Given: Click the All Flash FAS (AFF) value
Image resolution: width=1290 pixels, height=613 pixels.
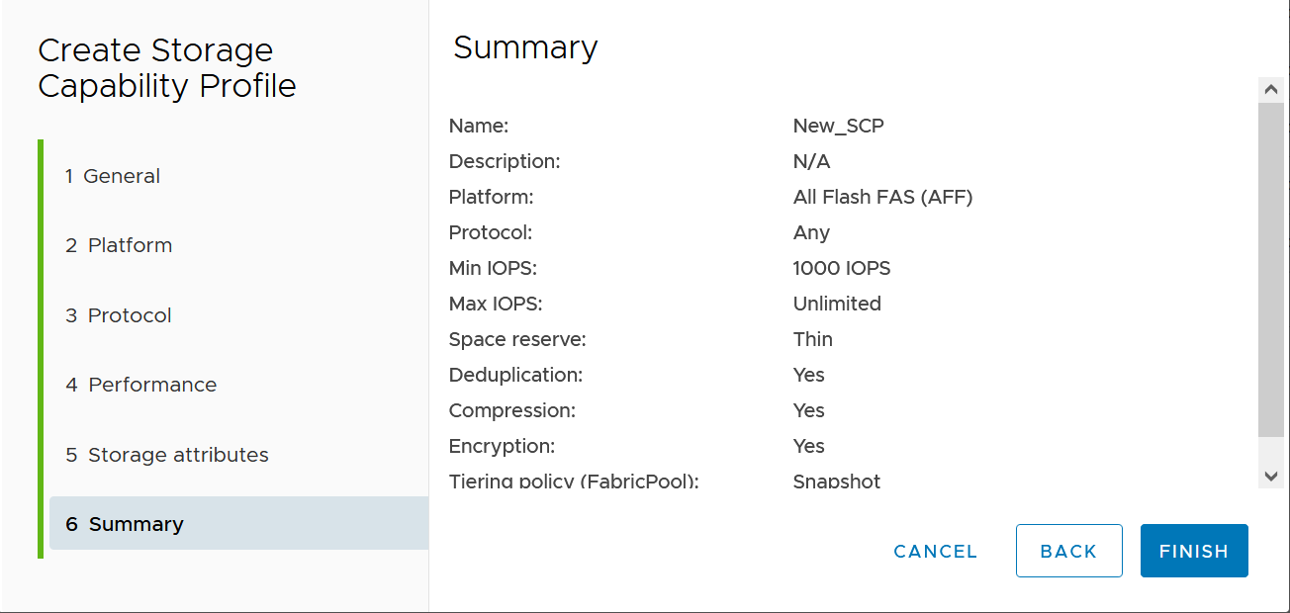Looking at the screenshot, I should point(882,197).
